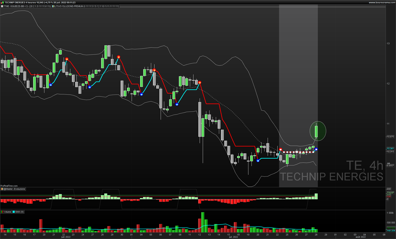Click the green 224,87 oscillator value

[x=390, y=193]
